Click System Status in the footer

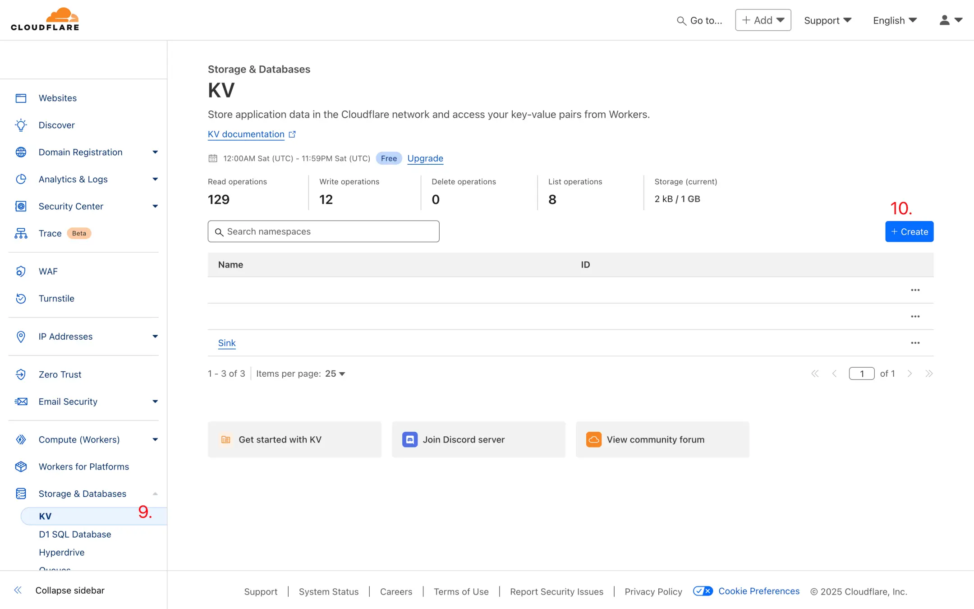pos(329,591)
